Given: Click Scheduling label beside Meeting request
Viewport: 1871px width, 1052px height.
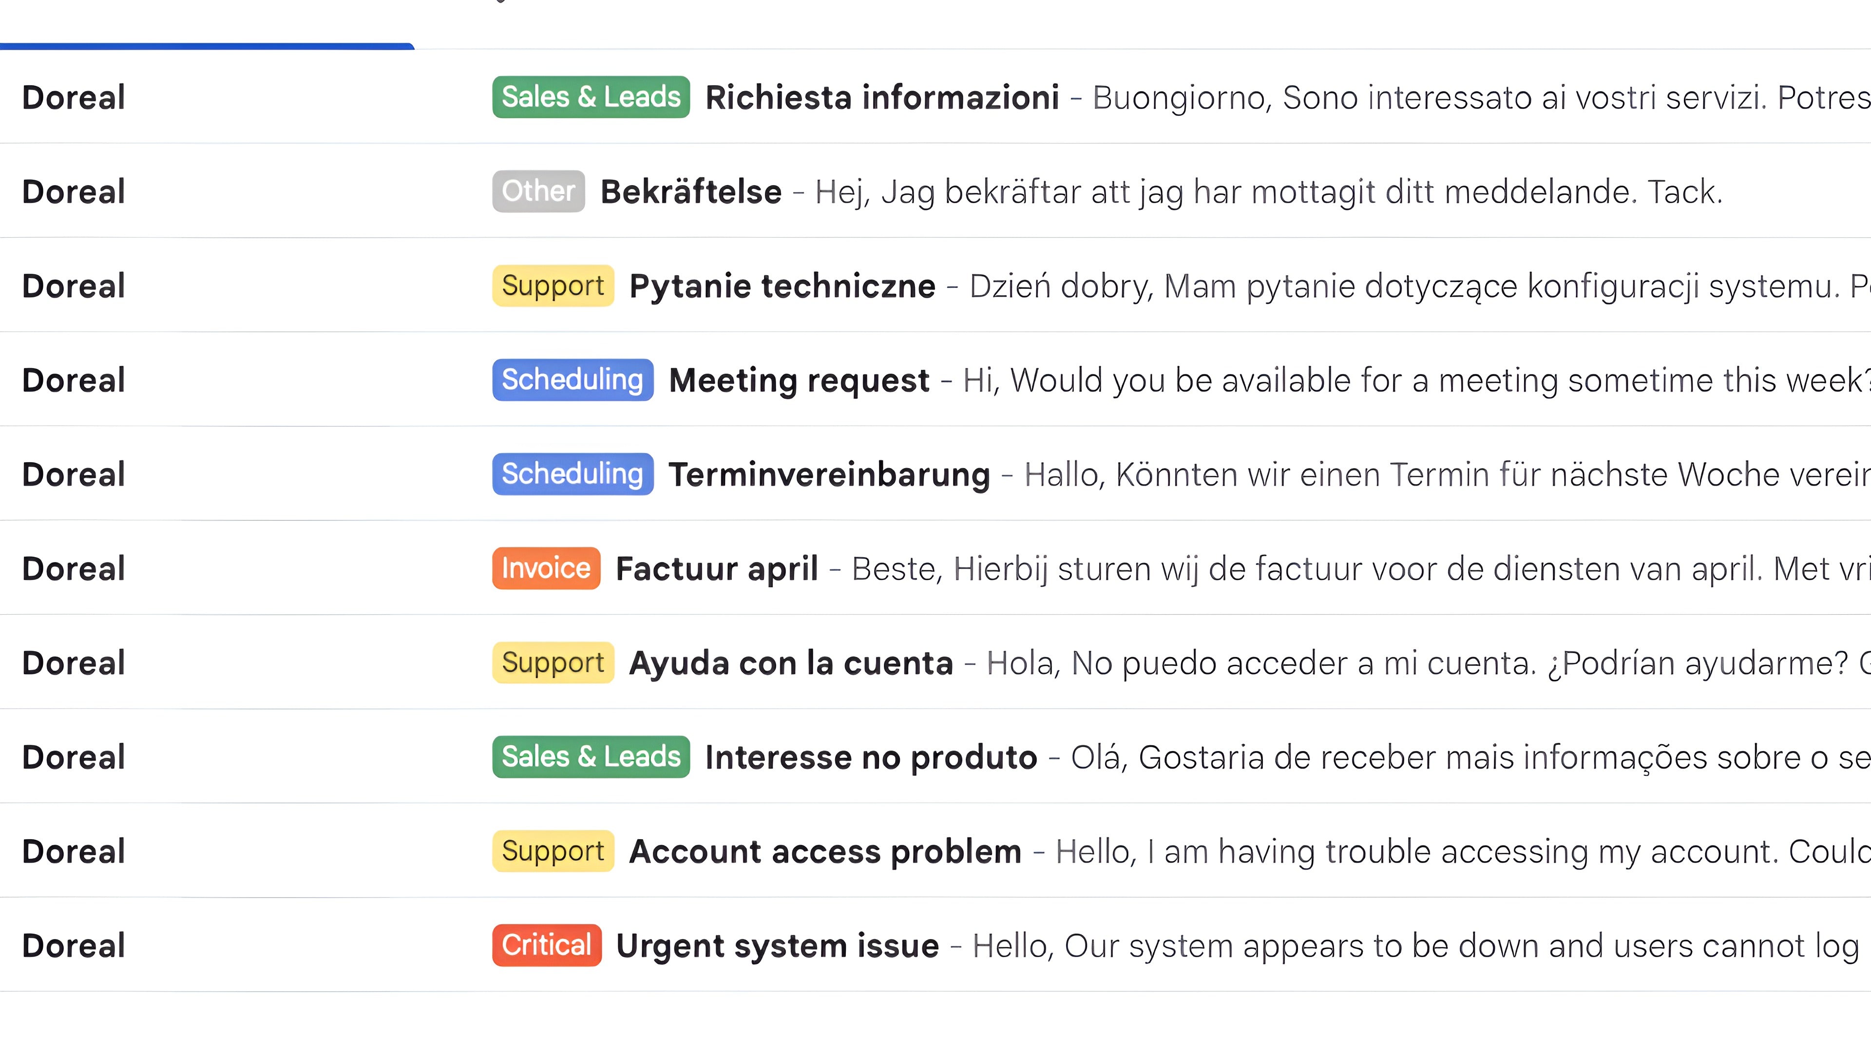Looking at the screenshot, I should [x=573, y=380].
